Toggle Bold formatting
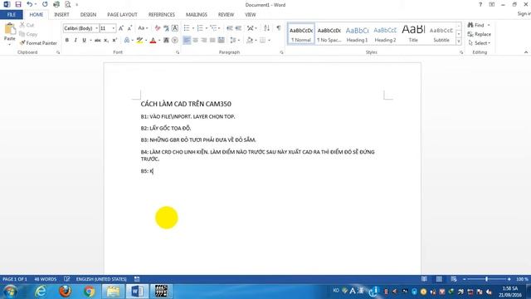The width and height of the screenshot is (531, 299). pyautogui.click(x=67, y=41)
